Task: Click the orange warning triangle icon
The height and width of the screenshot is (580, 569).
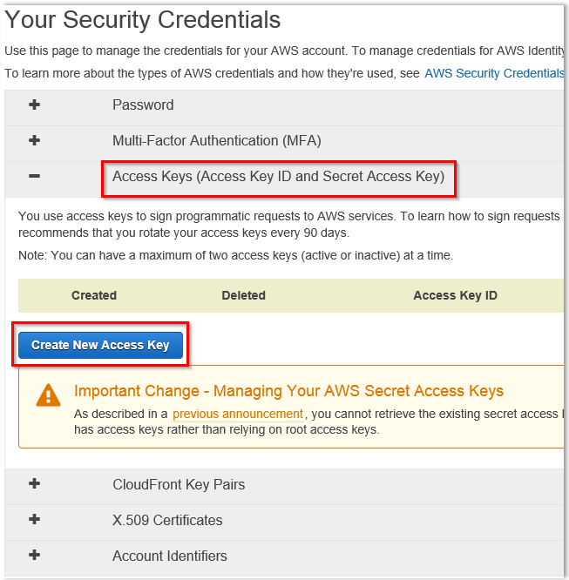Action: [x=49, y=396]
